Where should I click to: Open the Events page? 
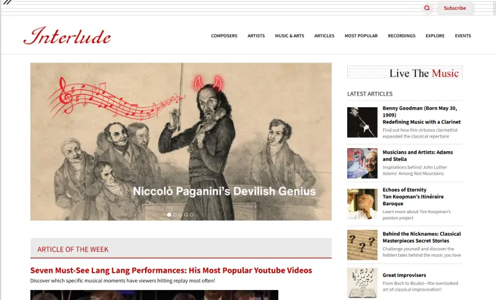coord(463,36)
